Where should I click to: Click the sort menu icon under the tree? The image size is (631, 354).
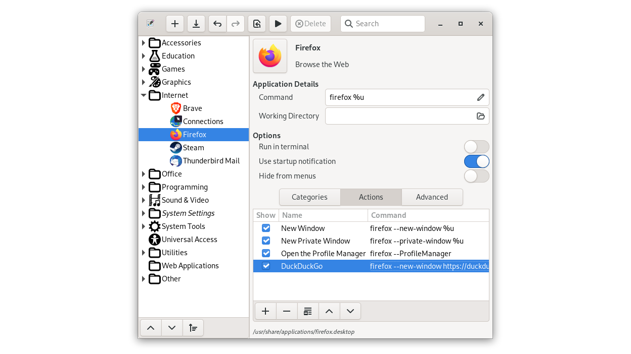click(193, 328)
